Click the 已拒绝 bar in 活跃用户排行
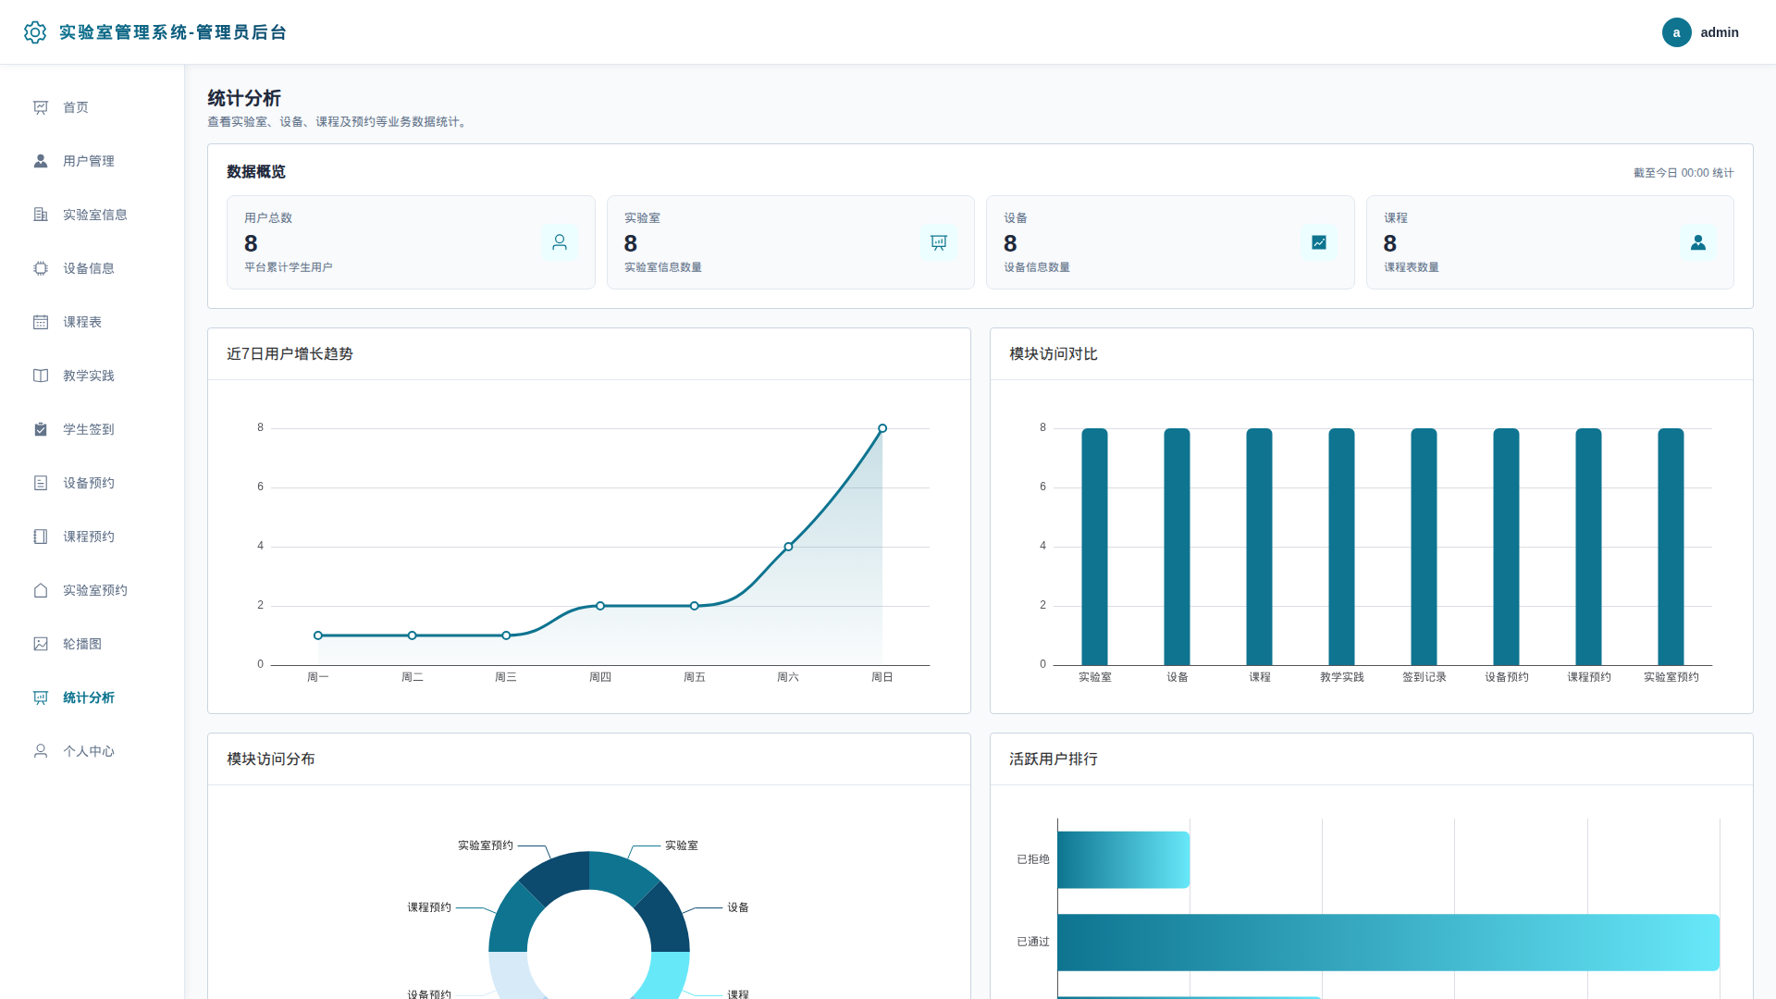Image resolution: width=1776 pixels, height=999 pixels. (x=1124, y=860)
